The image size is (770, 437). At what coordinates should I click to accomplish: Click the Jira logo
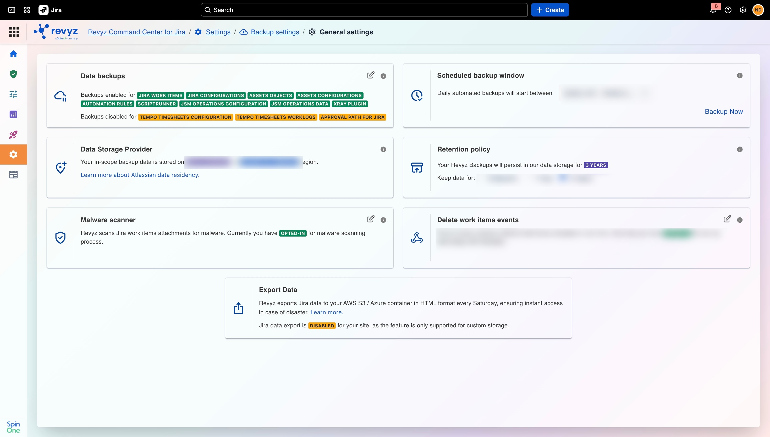pyautogui.click(x=50, y=10)
